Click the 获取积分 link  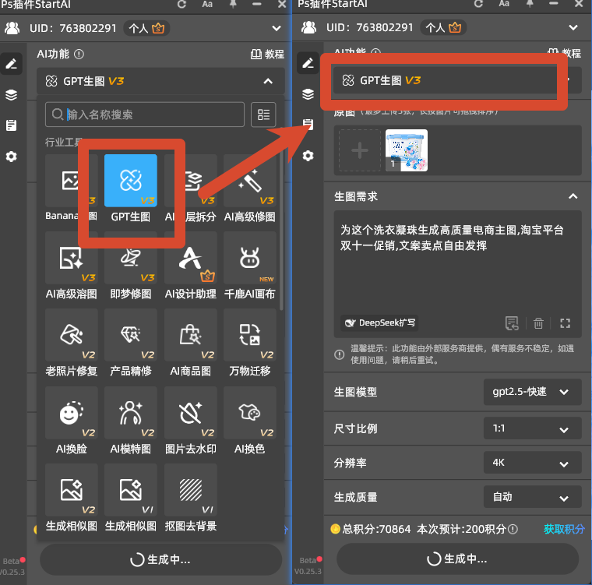[x=564, y=529]
